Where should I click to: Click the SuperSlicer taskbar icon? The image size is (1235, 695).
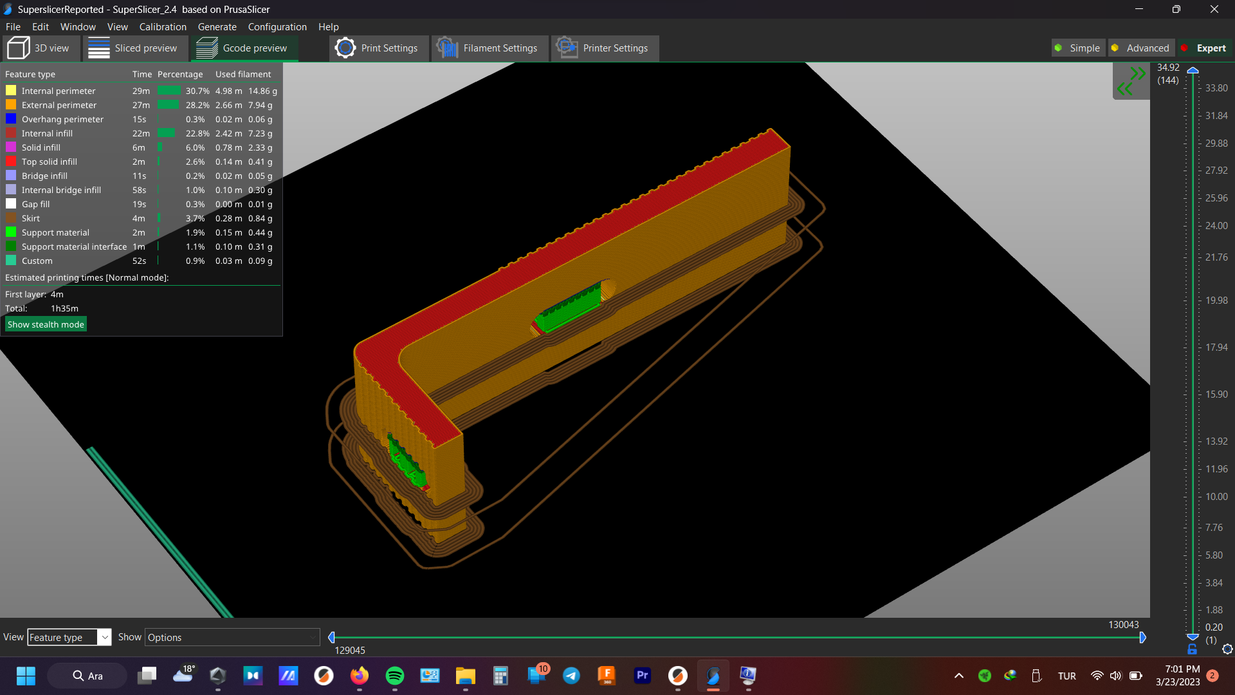pyautogui.click(x=713, y=676)
